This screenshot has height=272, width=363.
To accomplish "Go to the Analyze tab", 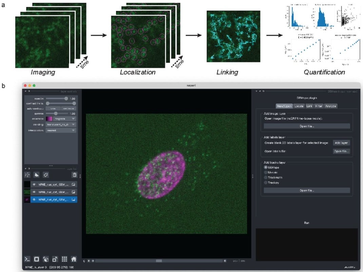I will 330,106.
